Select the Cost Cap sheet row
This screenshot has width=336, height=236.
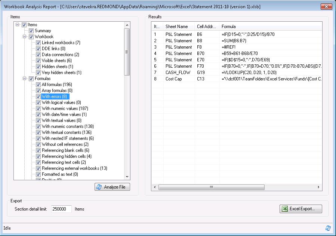(237, 79)
